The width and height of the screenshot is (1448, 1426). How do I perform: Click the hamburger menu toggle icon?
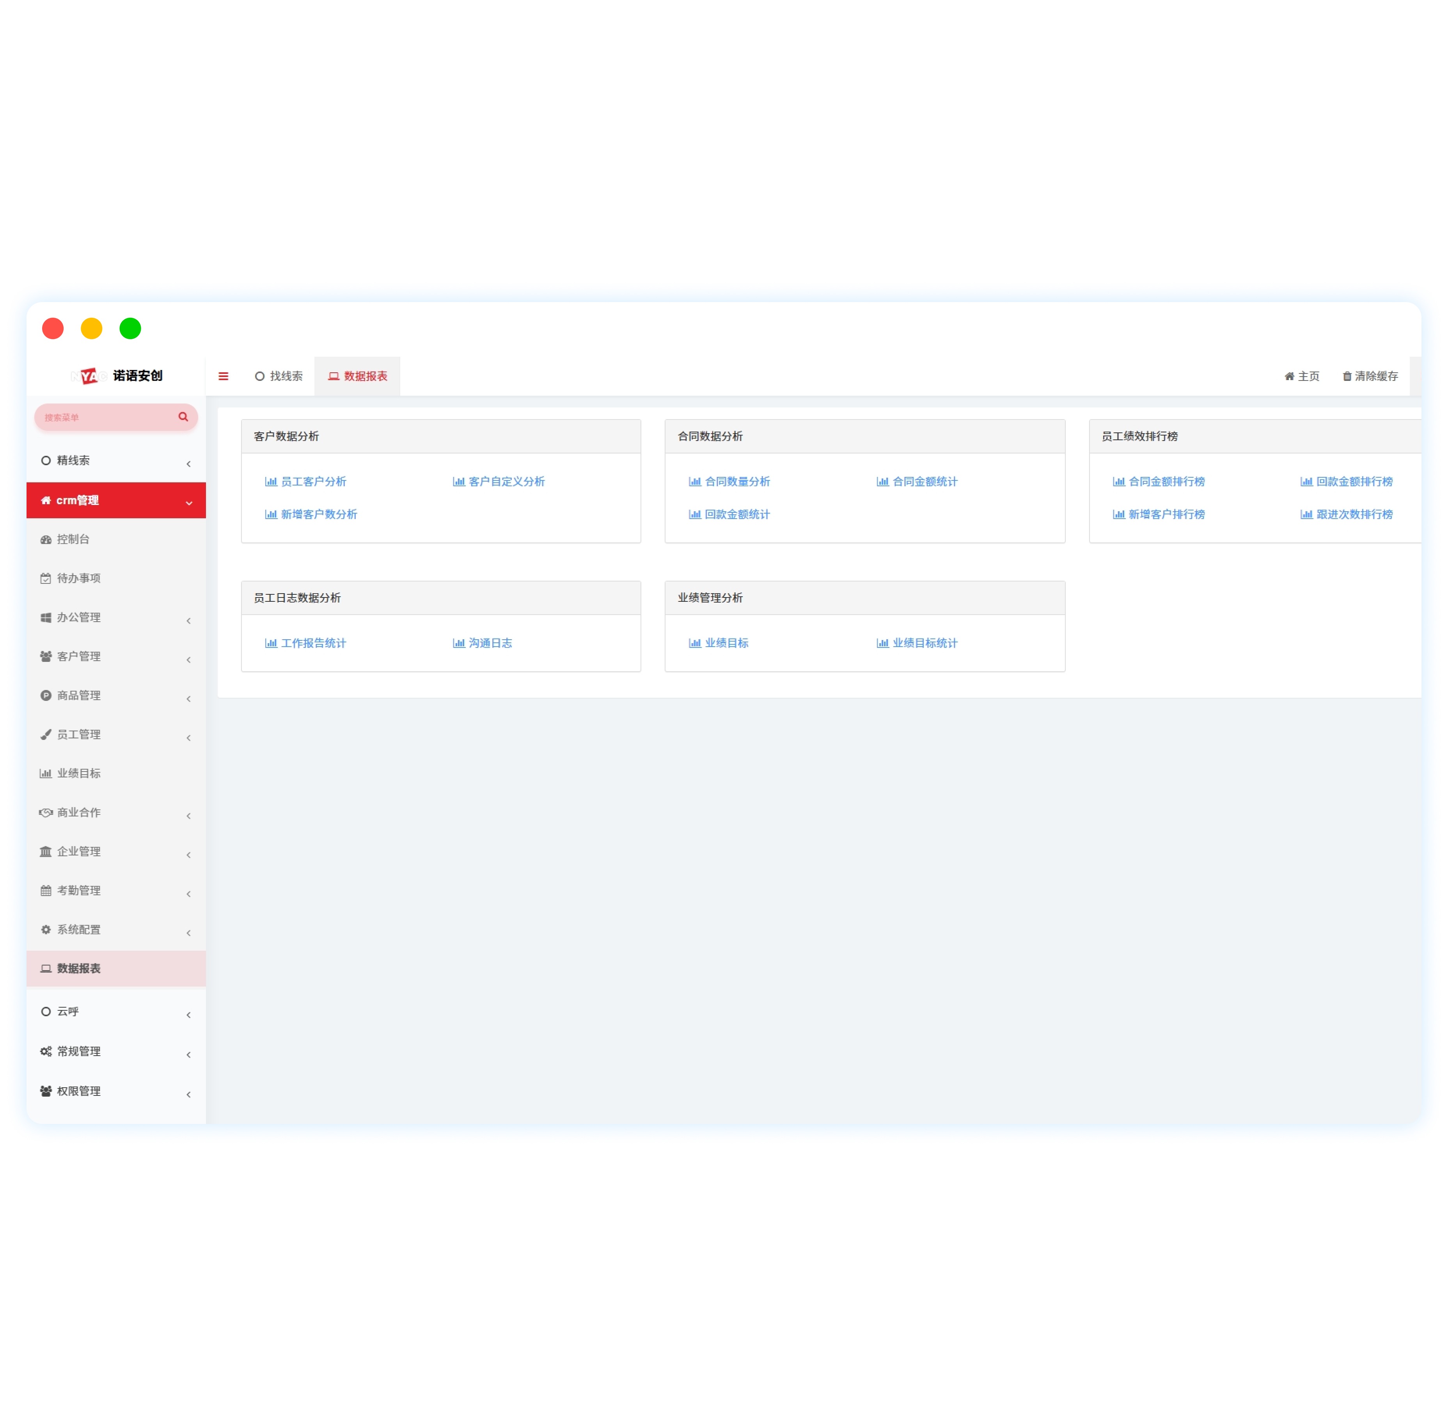click(x=223, y=376)
